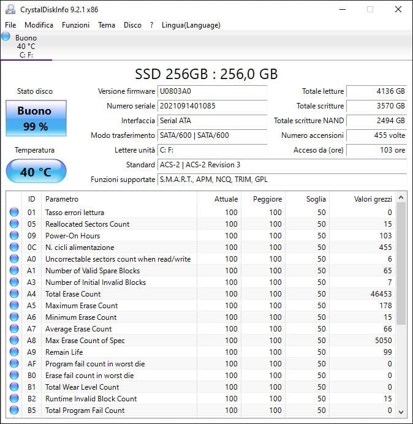The height and width of the screenshot is (424, 413).
Task: Click status orb for Total Erase Count row
Action: (x=14, y=294)
